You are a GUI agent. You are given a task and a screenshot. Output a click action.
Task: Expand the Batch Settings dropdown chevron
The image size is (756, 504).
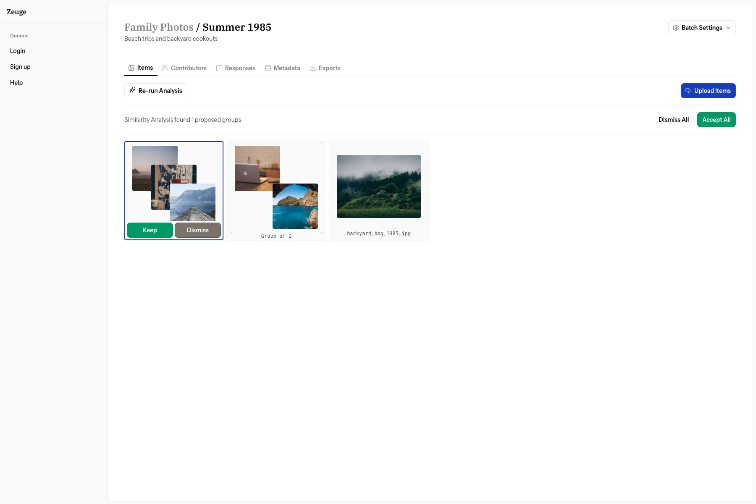(728, 28)
